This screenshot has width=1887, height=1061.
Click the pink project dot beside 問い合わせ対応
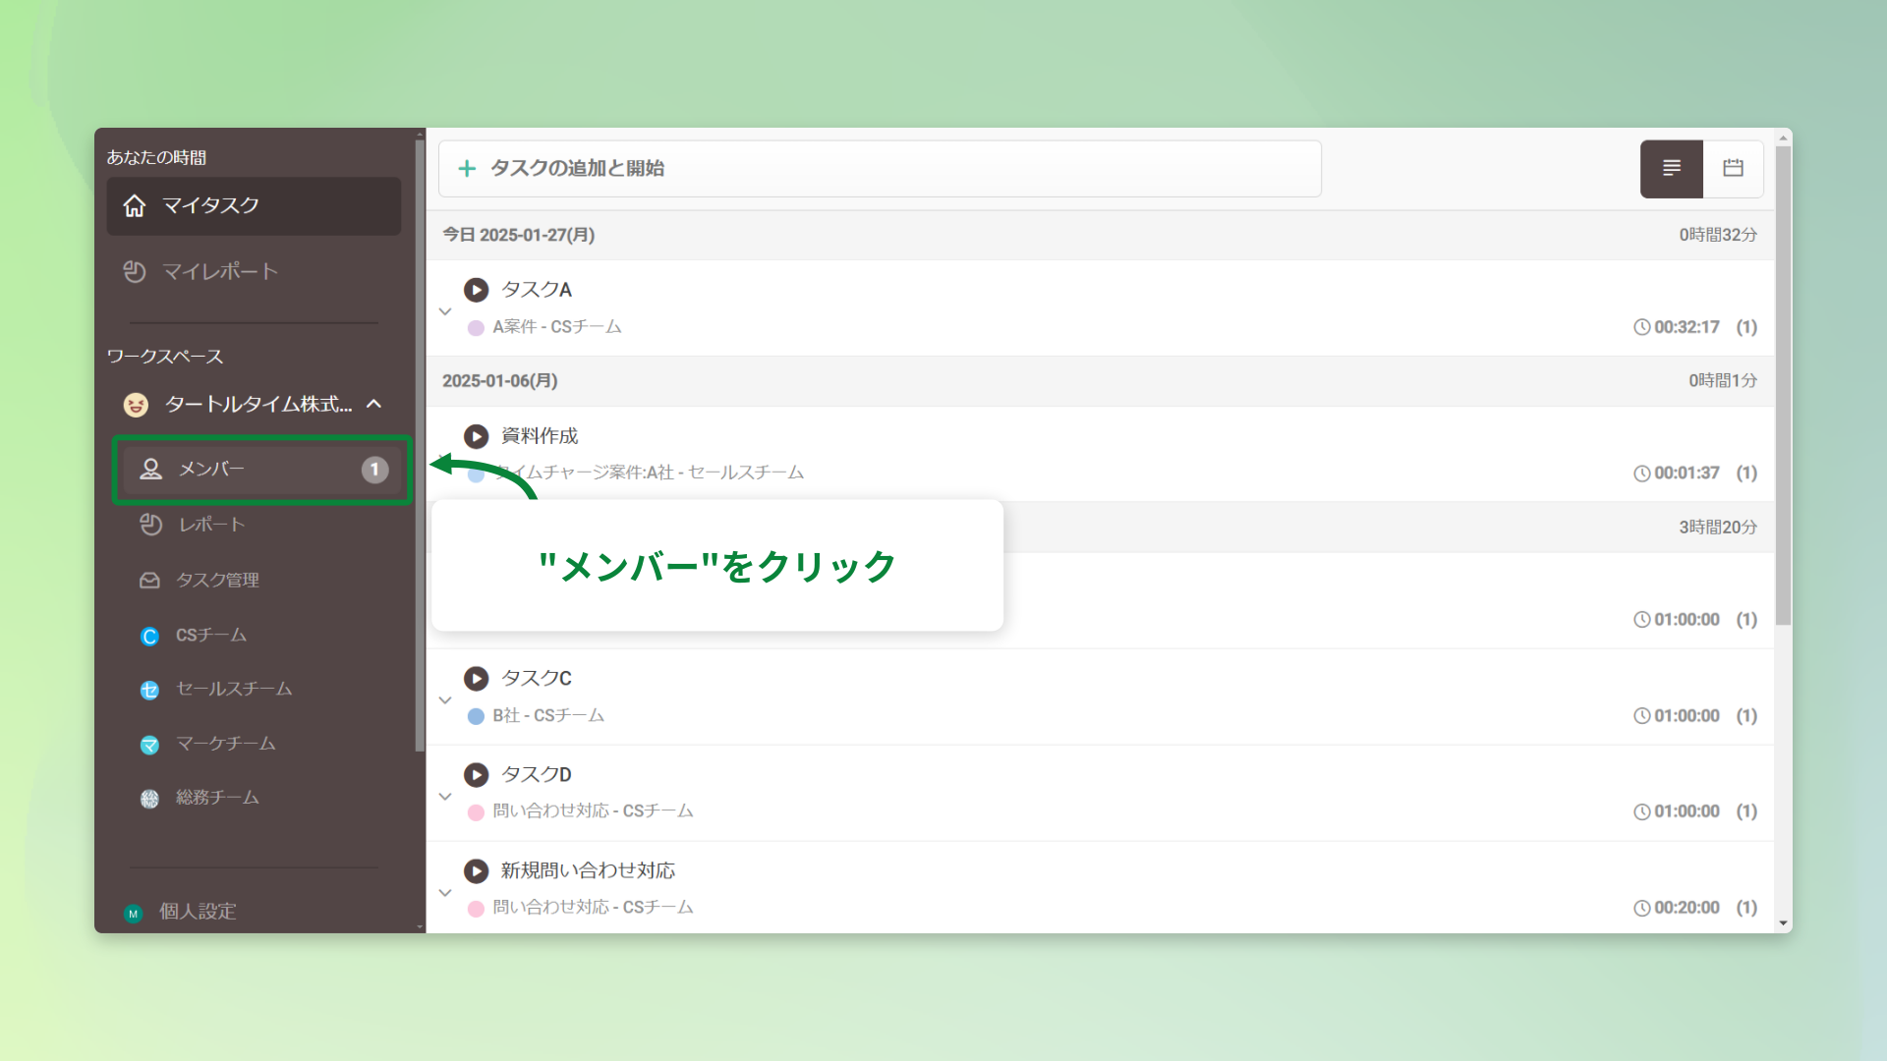(x=475, y=810)
